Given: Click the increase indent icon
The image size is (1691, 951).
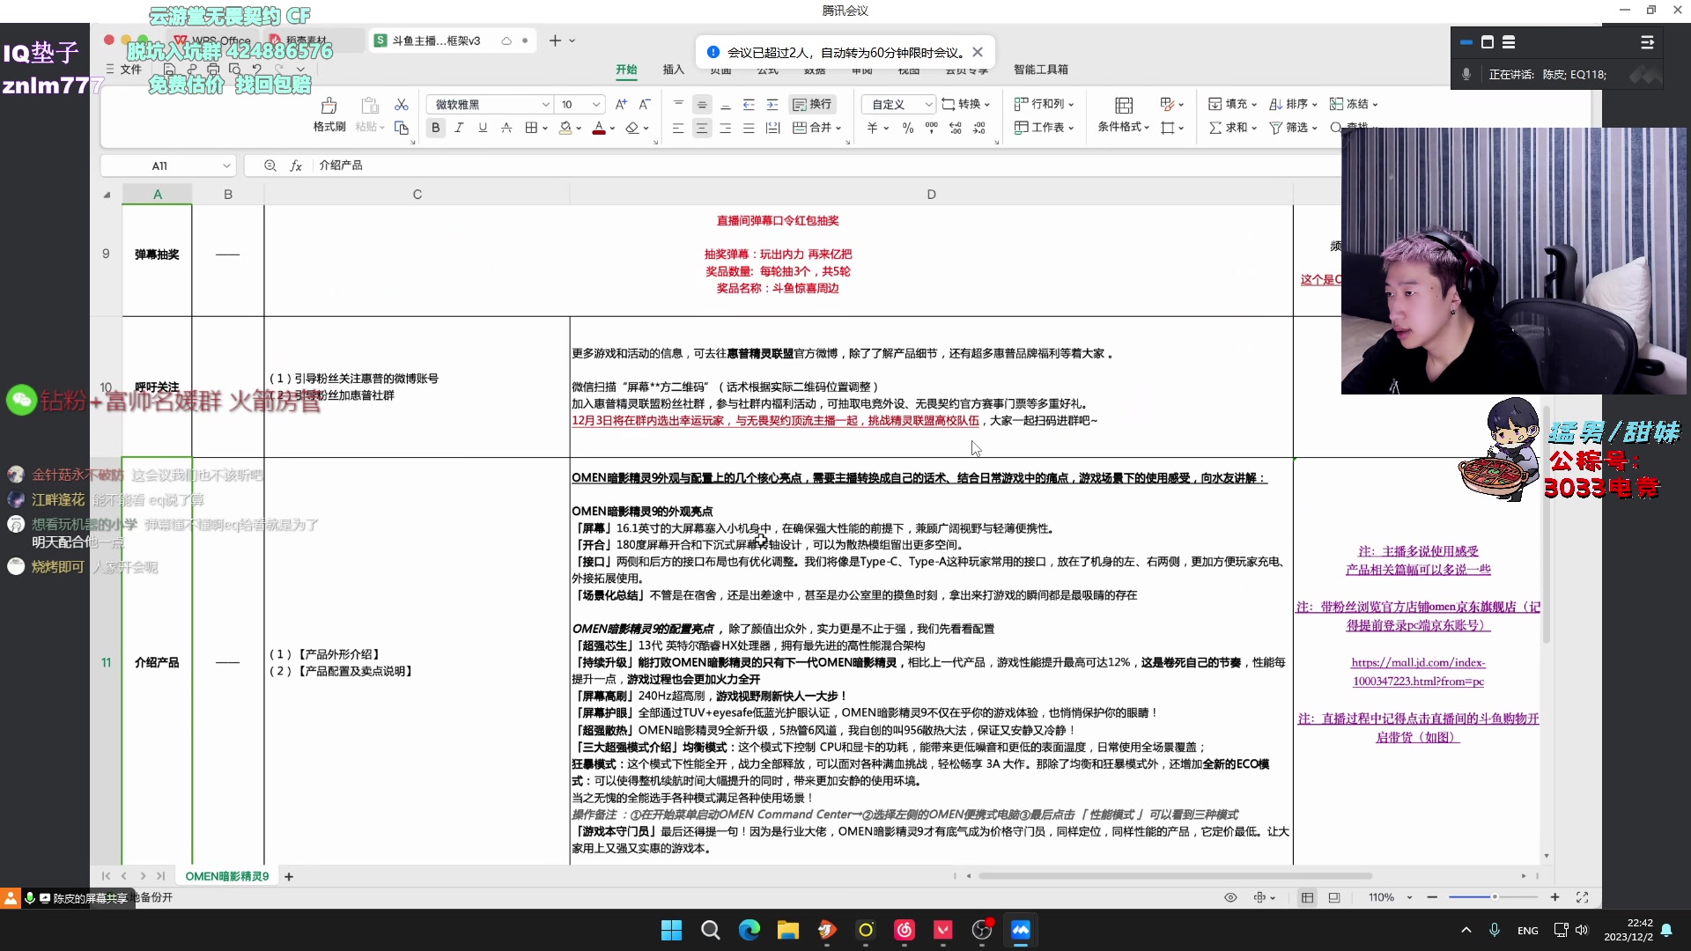Looking at the screenshot, I should 772,105.
